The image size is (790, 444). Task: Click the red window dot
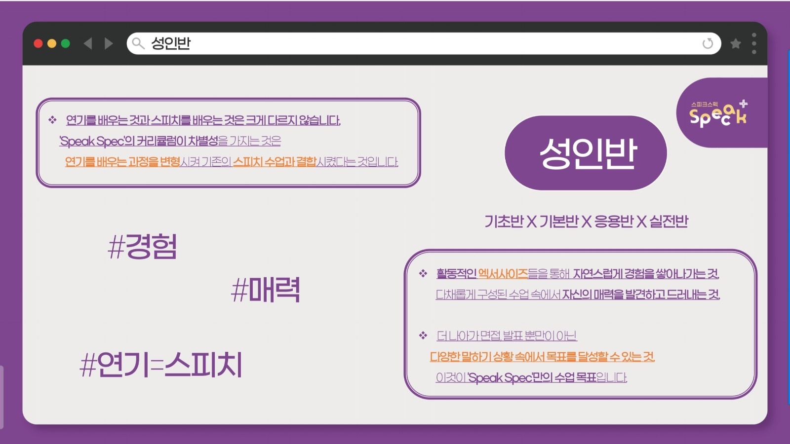click(x=38, y=43)
